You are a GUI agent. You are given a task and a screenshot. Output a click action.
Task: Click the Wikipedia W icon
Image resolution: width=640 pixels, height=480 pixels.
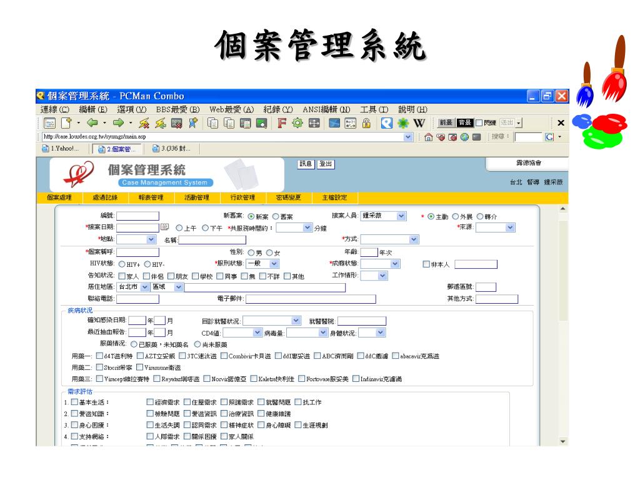419,123
